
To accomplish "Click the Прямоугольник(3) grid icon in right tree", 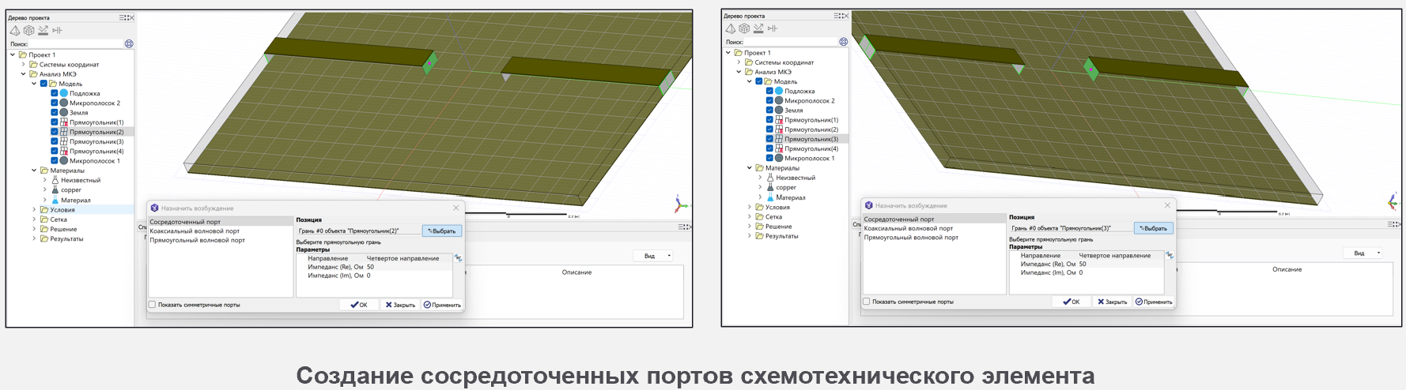I will pyautogui.click(x=779, y=139).
